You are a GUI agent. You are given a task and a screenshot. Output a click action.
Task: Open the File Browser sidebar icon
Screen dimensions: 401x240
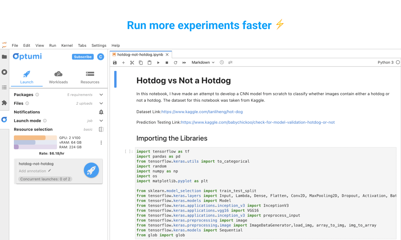4,57
